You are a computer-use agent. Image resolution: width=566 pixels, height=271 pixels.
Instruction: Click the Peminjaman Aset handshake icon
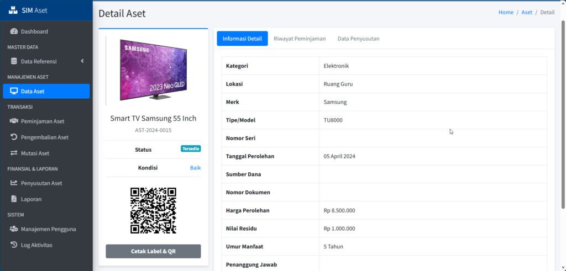(14, 121)
